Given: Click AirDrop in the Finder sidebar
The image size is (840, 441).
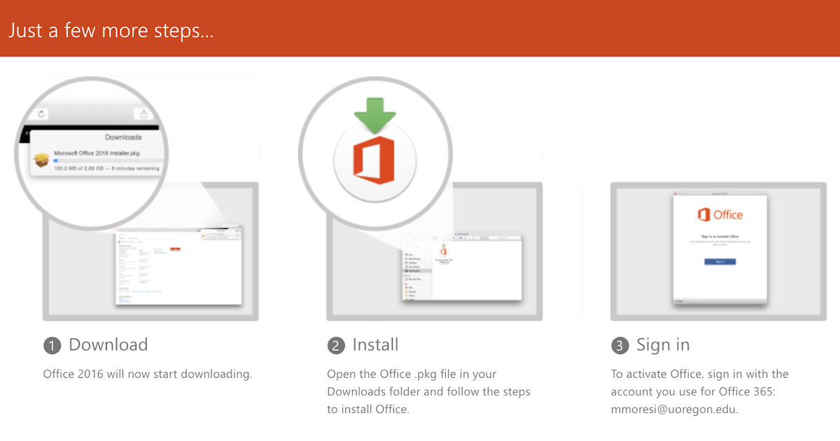Looking at the screenshot, I should pos(414,246).
